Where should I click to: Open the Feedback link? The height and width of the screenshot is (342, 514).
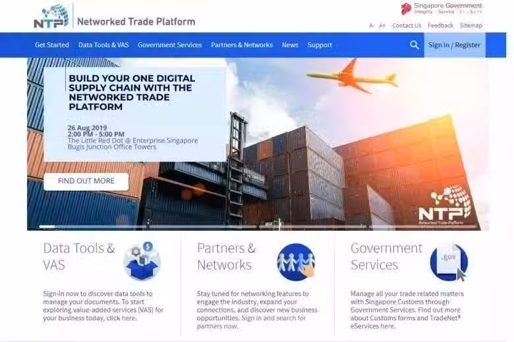440,26
